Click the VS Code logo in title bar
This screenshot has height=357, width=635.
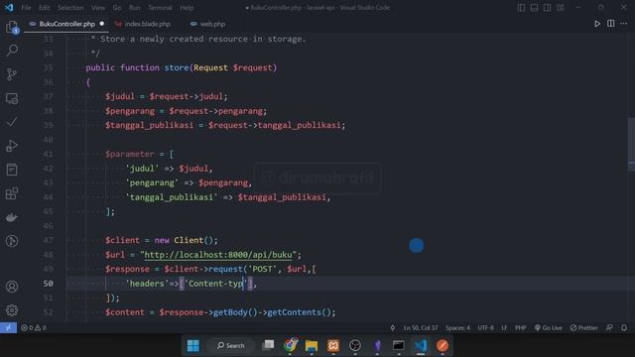point(9,8)
